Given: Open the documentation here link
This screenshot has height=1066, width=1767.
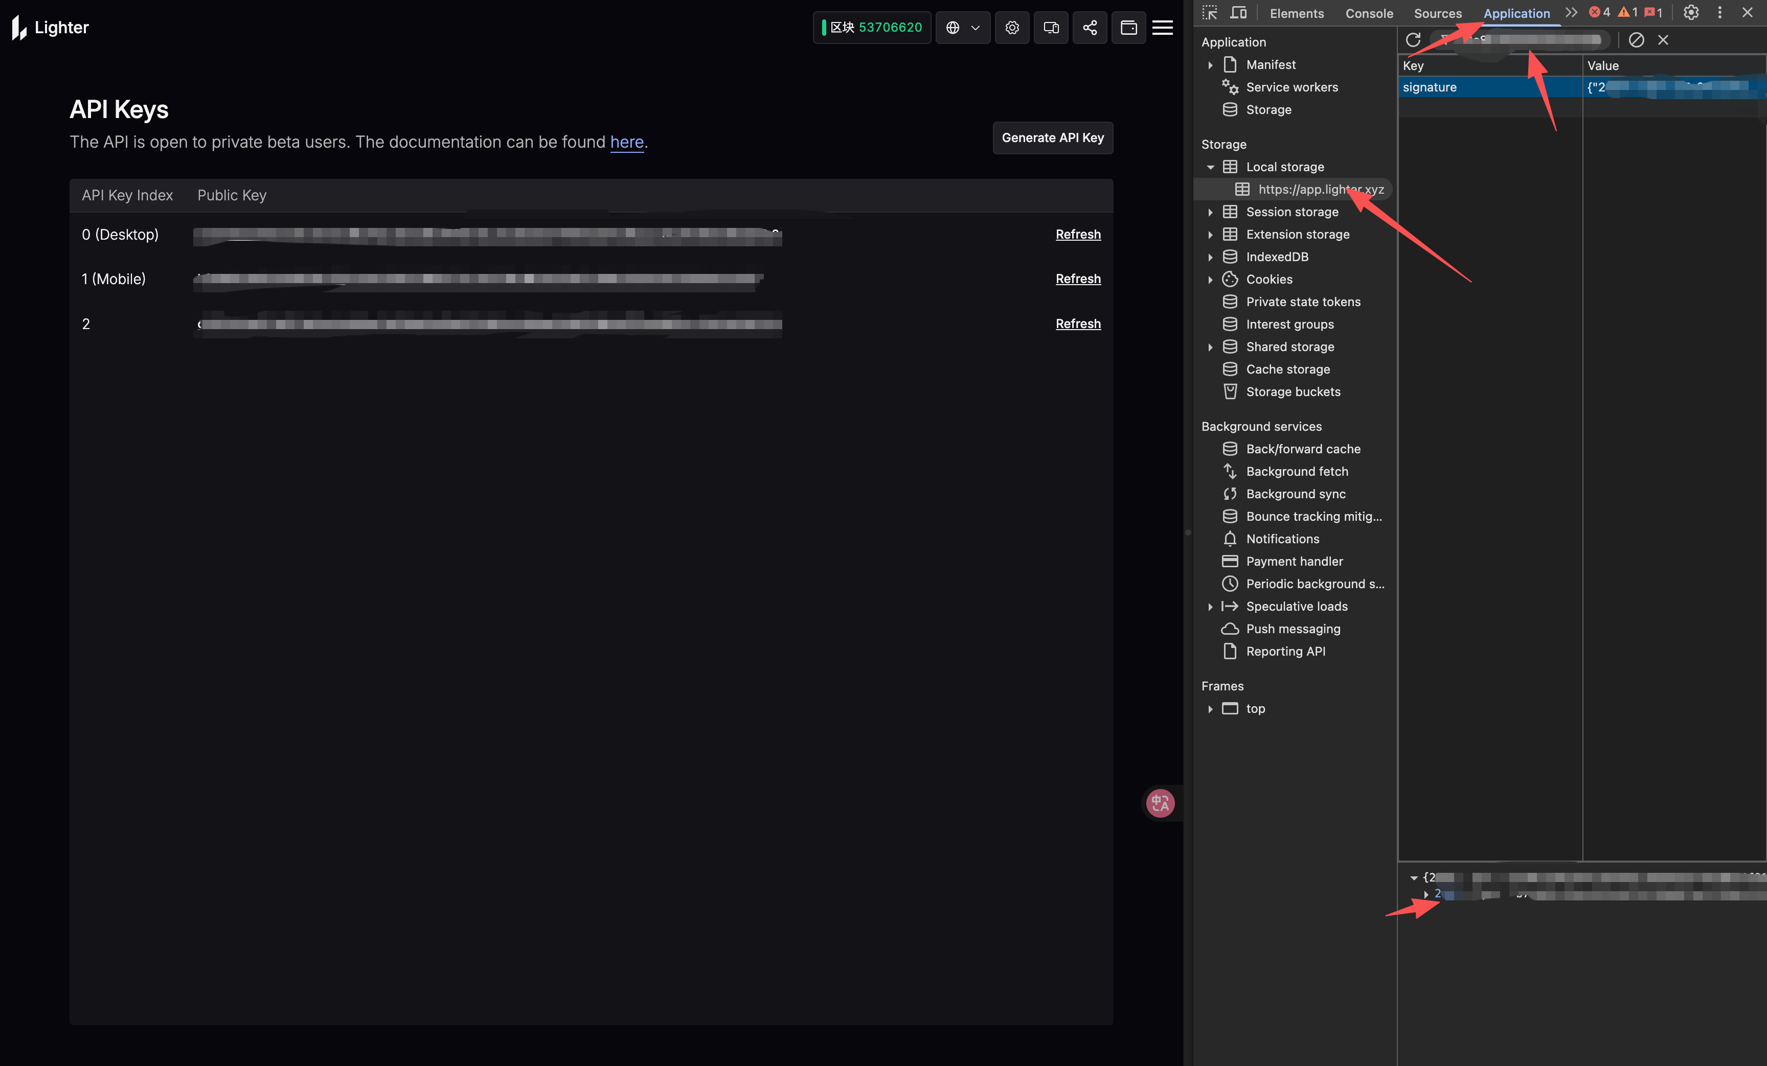Looking at the screenshot, I should [626, 142].
